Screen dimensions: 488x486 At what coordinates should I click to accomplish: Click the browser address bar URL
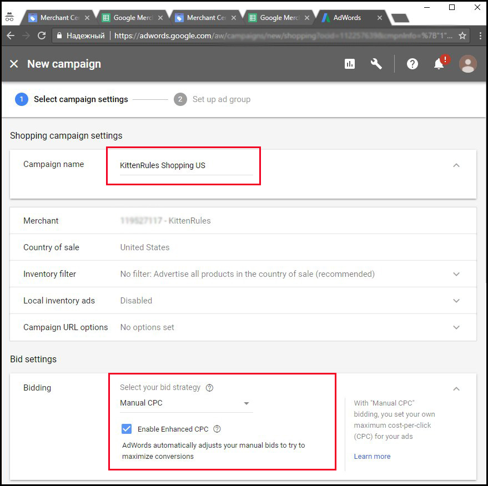(x=283, y=36)
